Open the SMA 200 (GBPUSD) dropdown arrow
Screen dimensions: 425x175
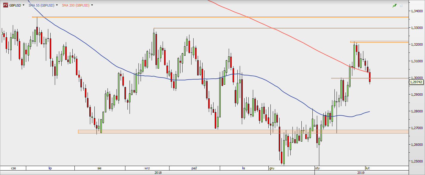[x=92, y=5]
